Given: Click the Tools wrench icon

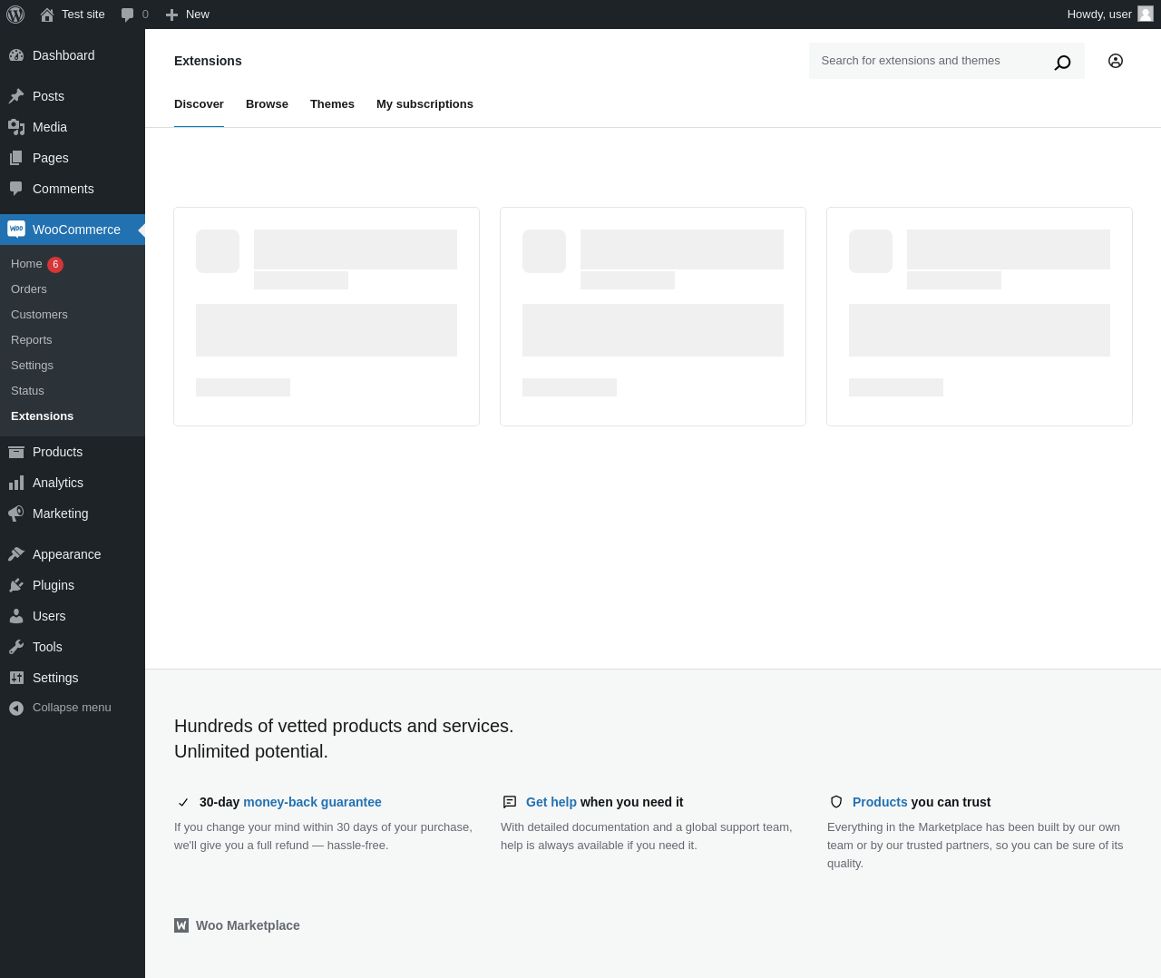Looking at the screenshot, I should click(x=16, y=647).
